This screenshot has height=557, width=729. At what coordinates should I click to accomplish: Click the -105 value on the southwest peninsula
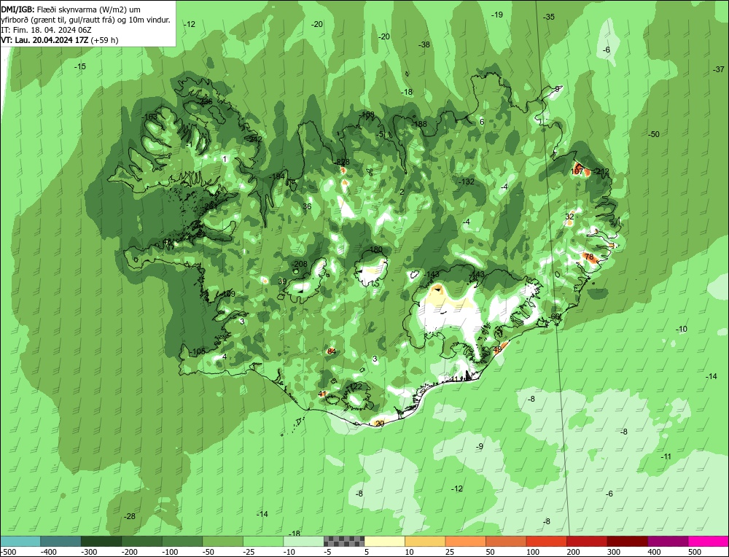pyautogui.click(x=198, y=351)
